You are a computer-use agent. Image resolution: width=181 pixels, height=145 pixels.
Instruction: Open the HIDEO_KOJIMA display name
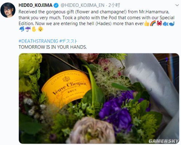point(36,5)
